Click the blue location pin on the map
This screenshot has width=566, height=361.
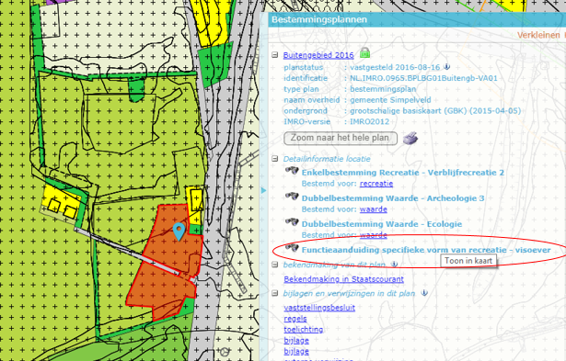[179, 231]
